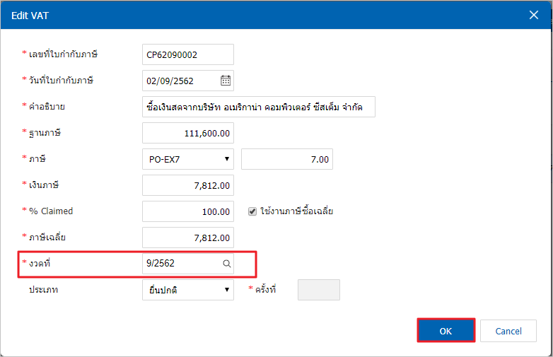Click the ฐานภาษี label
This screenshot has height=357, width=553.
pos(45,133)
